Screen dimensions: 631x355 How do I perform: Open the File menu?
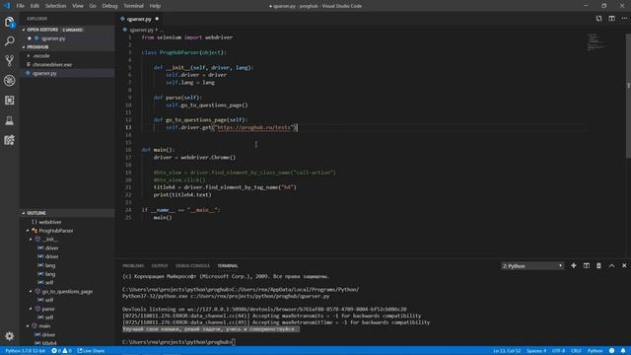20,6
